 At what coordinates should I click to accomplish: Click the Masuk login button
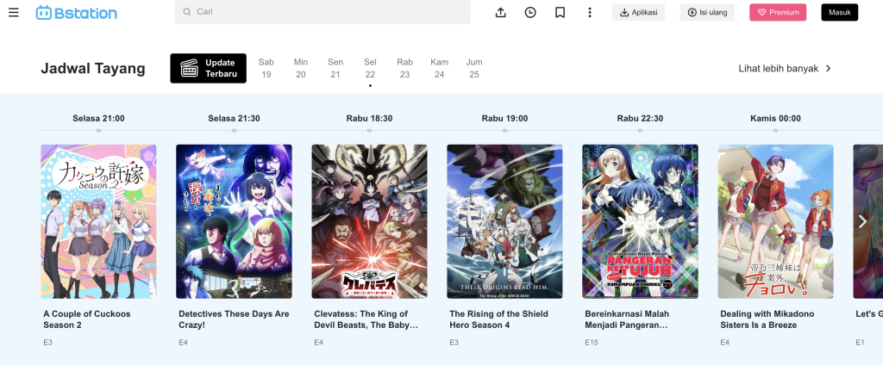tap(840, 12)
